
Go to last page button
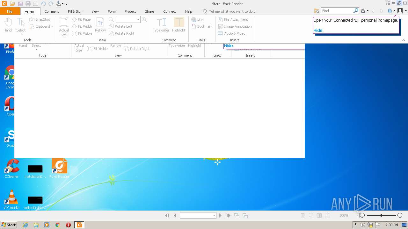228,215
